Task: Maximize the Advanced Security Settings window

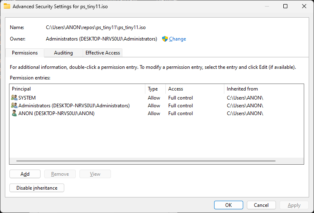Action: tap(285, 7)
